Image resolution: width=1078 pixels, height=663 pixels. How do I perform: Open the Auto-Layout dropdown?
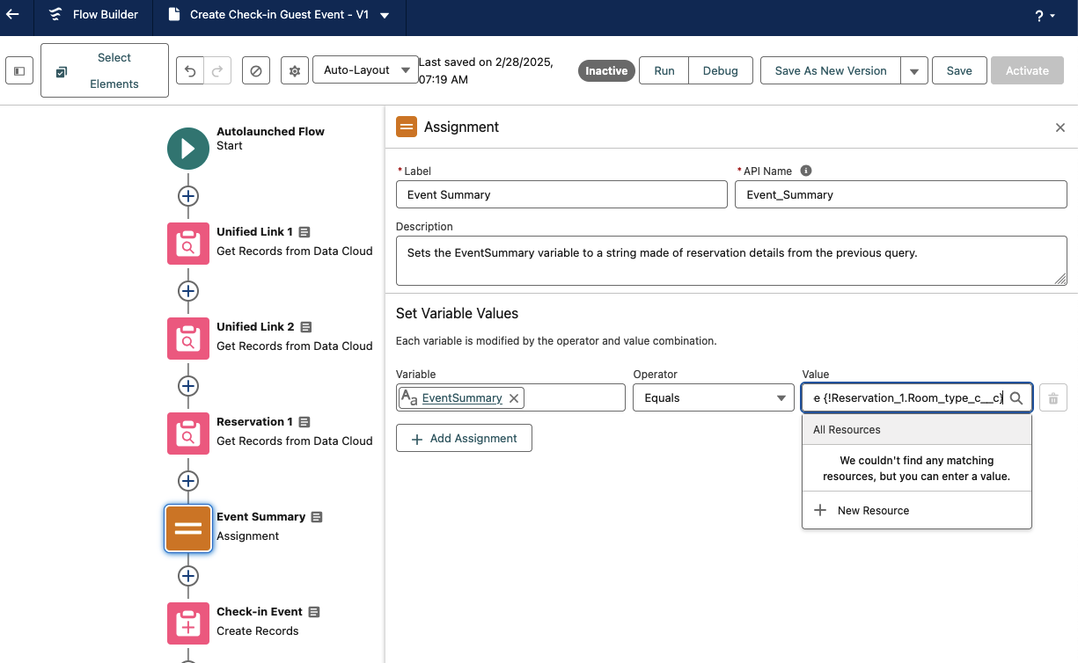365,70
